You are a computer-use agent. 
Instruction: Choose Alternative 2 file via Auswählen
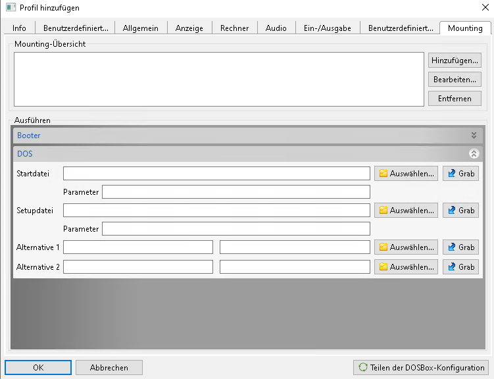406,267
